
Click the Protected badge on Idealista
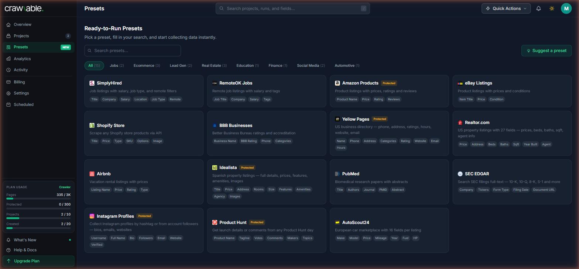point(247,168)
